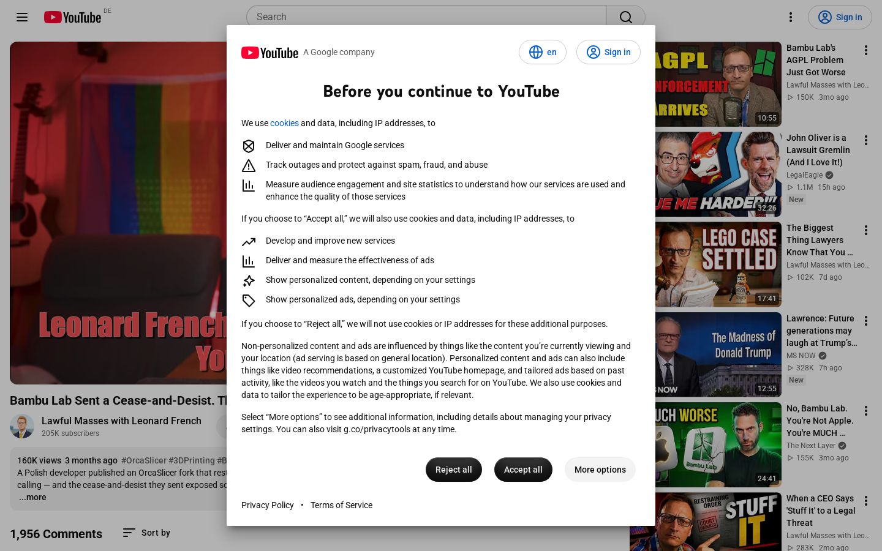Open More options for cookies
The width and height of the screenshot is (882, 551).
point(600,470)
